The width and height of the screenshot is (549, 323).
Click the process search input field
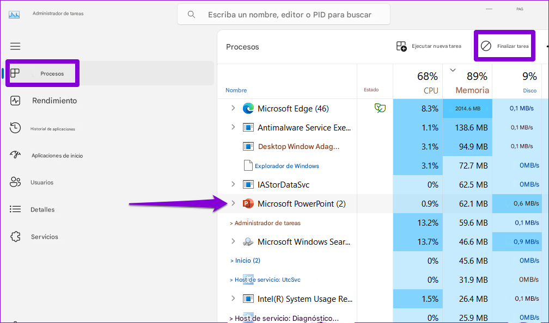coord(283,14)
